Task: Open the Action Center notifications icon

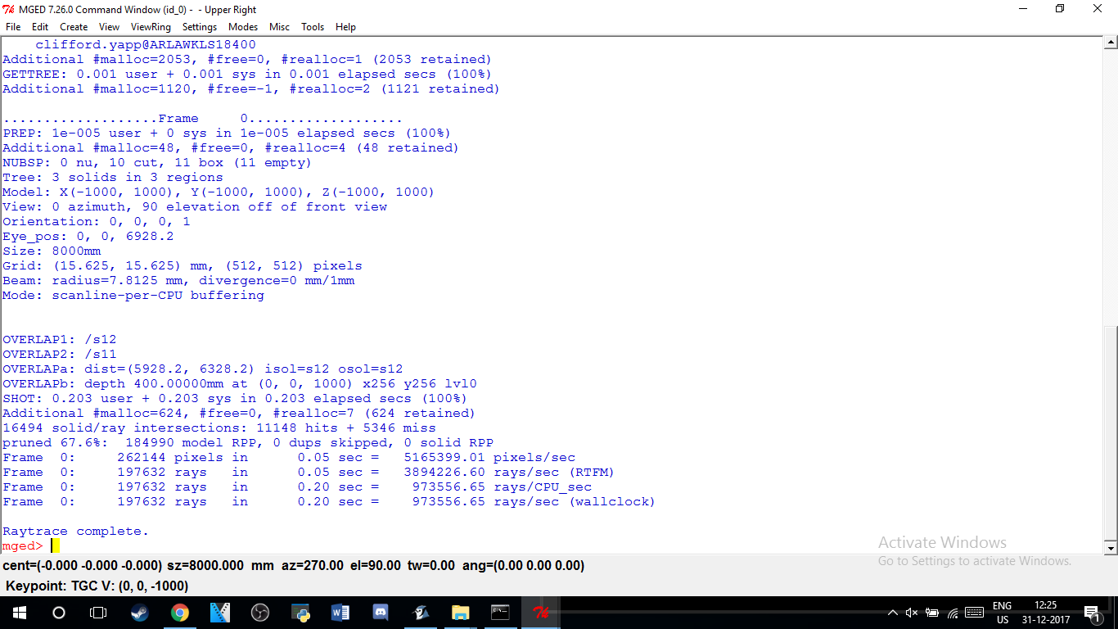Action: [1091, 613]
